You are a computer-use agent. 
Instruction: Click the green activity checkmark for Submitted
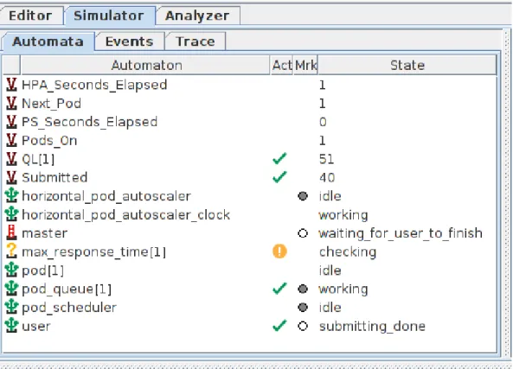point(279,177)
